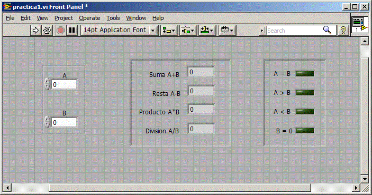372x195 pixels.
Task: Click the Division A/B label
Action: (x=162, y=131)
